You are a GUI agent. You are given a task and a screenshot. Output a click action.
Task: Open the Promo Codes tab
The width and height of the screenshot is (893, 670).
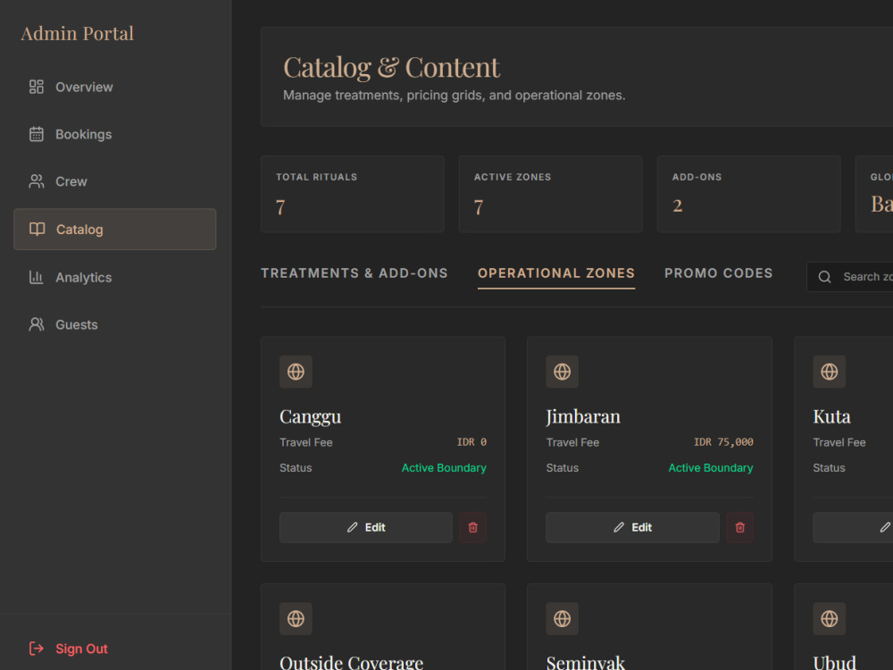click(x=718, y=273)
